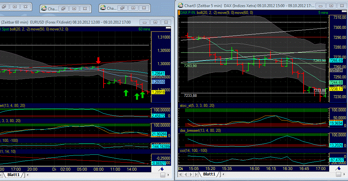This screenshot has height=181, width=348.
Task: Go to first sheet in Chart3 window
Action: [181, 174]
